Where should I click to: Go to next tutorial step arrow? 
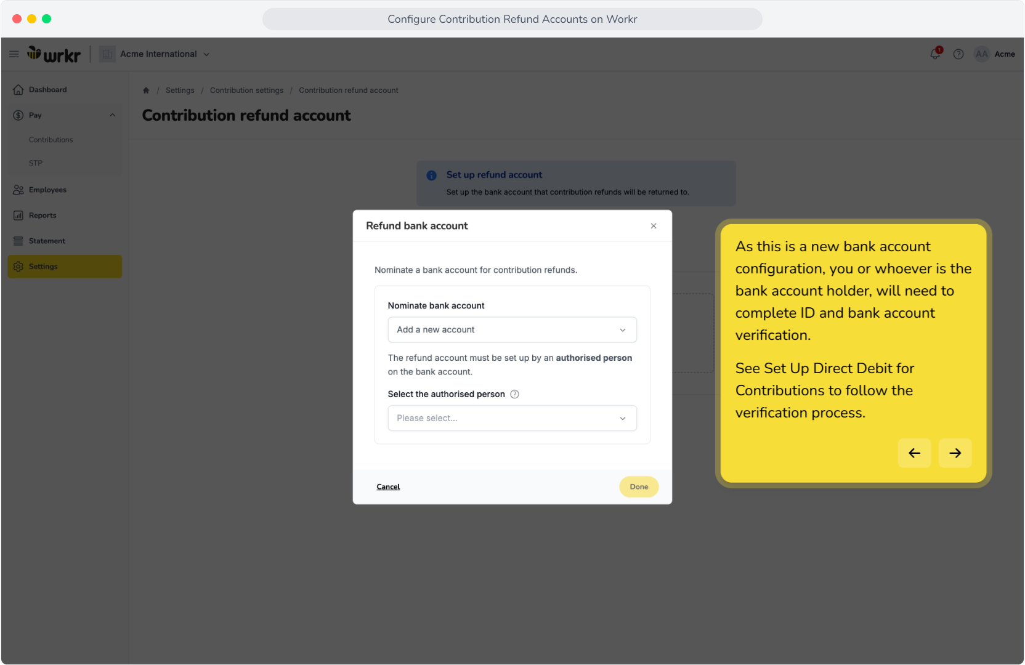[x=955, y=453]
